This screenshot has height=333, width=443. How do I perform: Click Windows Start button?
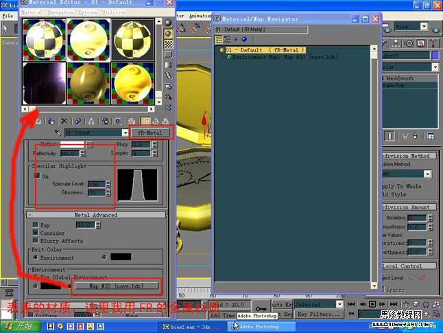click(20, 327)
